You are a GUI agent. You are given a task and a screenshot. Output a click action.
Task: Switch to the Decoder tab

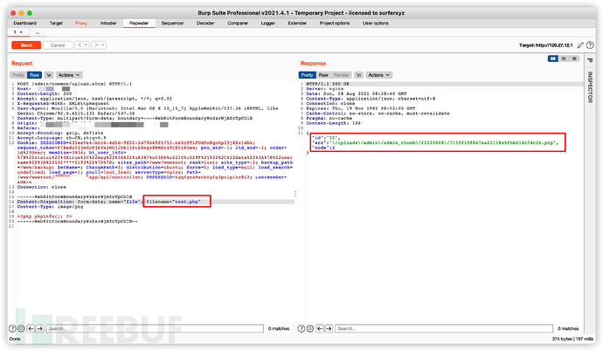click(x=205, y=23)
